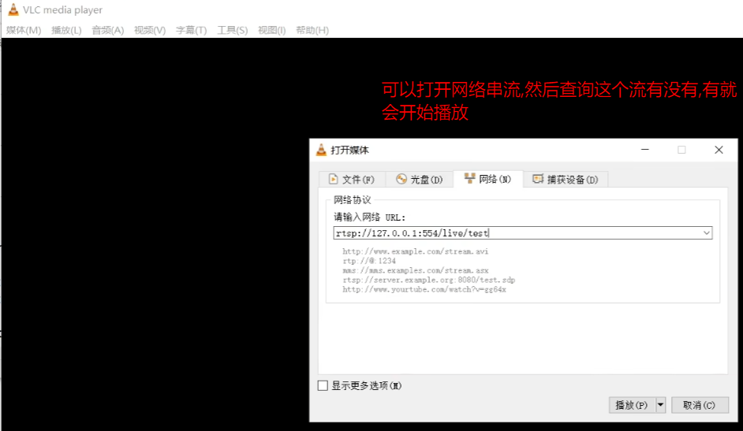Image resolution: width=743 pixels, height=431 pixels.
Task: Open the 媒体(M) menu
Action: (x=24, y=30)
